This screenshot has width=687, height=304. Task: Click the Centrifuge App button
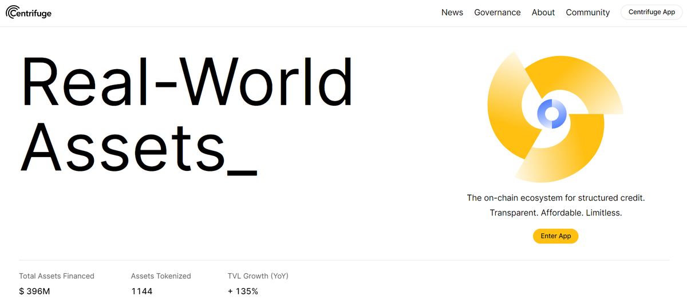click(x=652, y=12)
